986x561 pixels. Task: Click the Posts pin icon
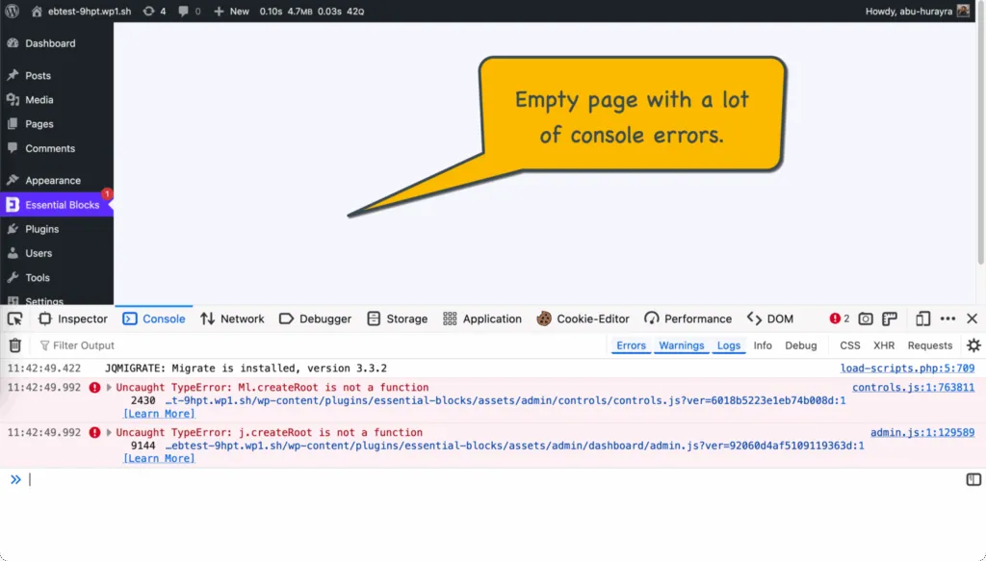13,75
